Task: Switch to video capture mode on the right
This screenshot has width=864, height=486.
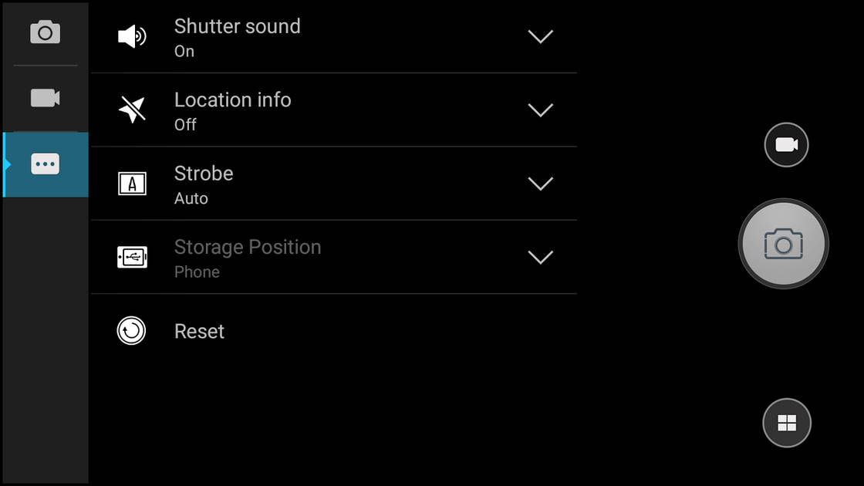Action: coord(785,144)
